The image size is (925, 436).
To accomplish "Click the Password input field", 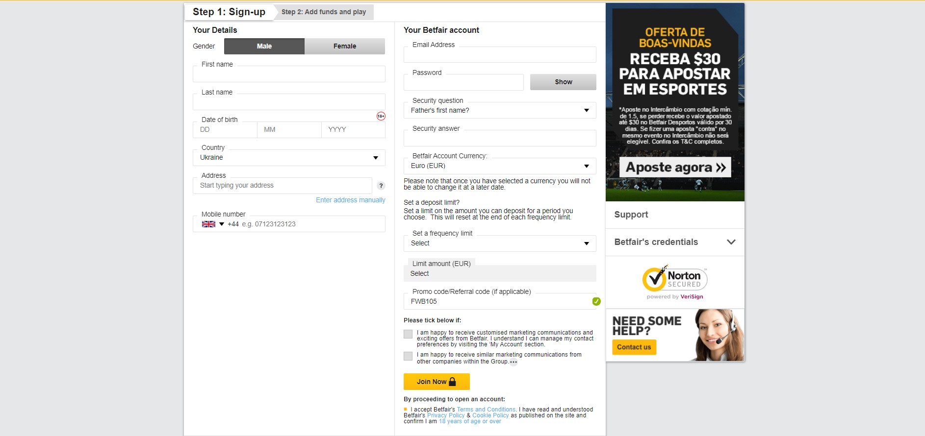I will (x=463, y=82).
